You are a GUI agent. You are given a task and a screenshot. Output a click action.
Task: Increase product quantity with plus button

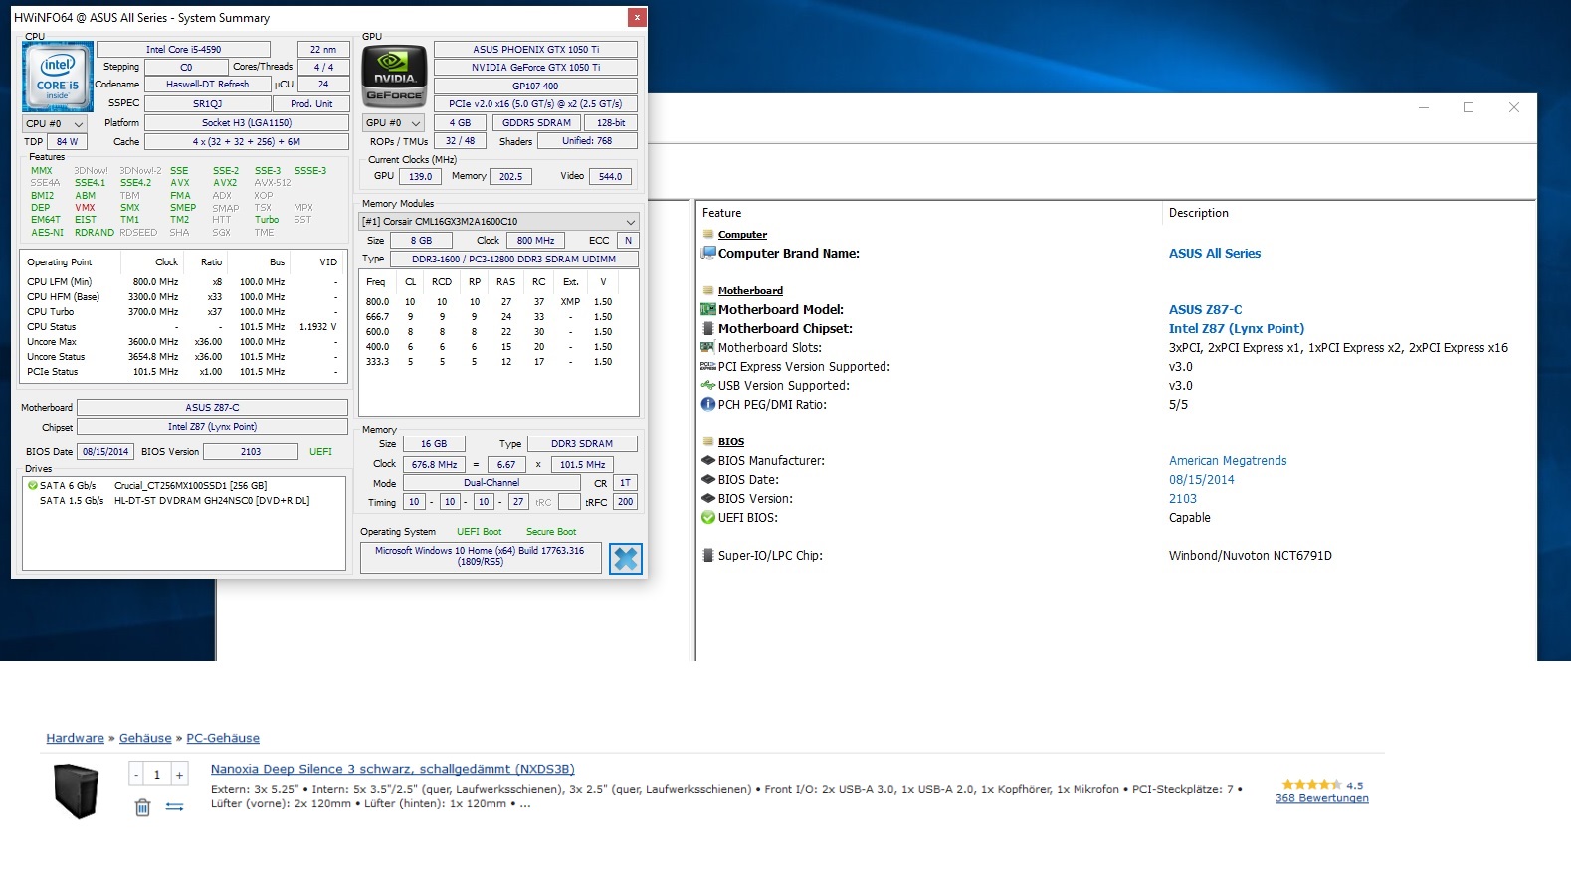click(x=179, y=775)
